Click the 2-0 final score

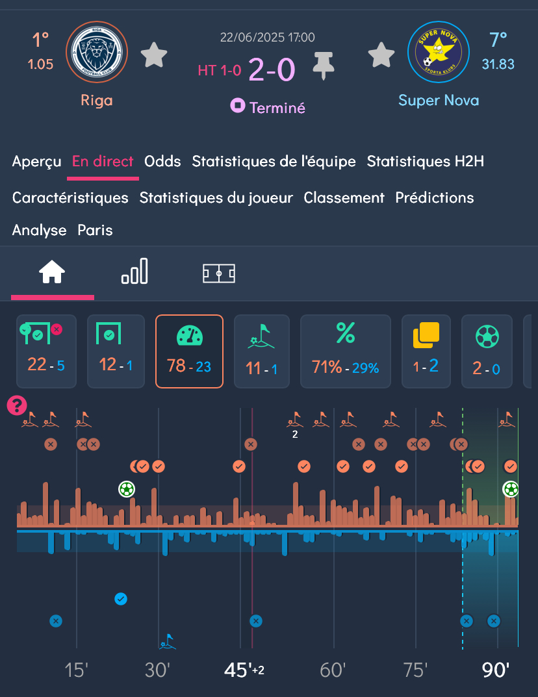point(272,70)
